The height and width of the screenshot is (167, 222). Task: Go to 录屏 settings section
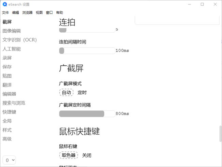click(x=7, y=58)
